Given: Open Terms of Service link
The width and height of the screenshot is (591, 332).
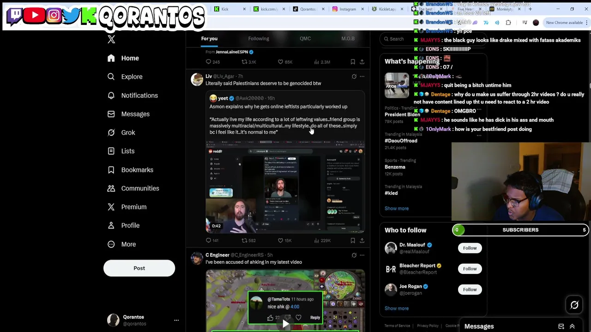Looking at the screenshot, I should (397, 326).
